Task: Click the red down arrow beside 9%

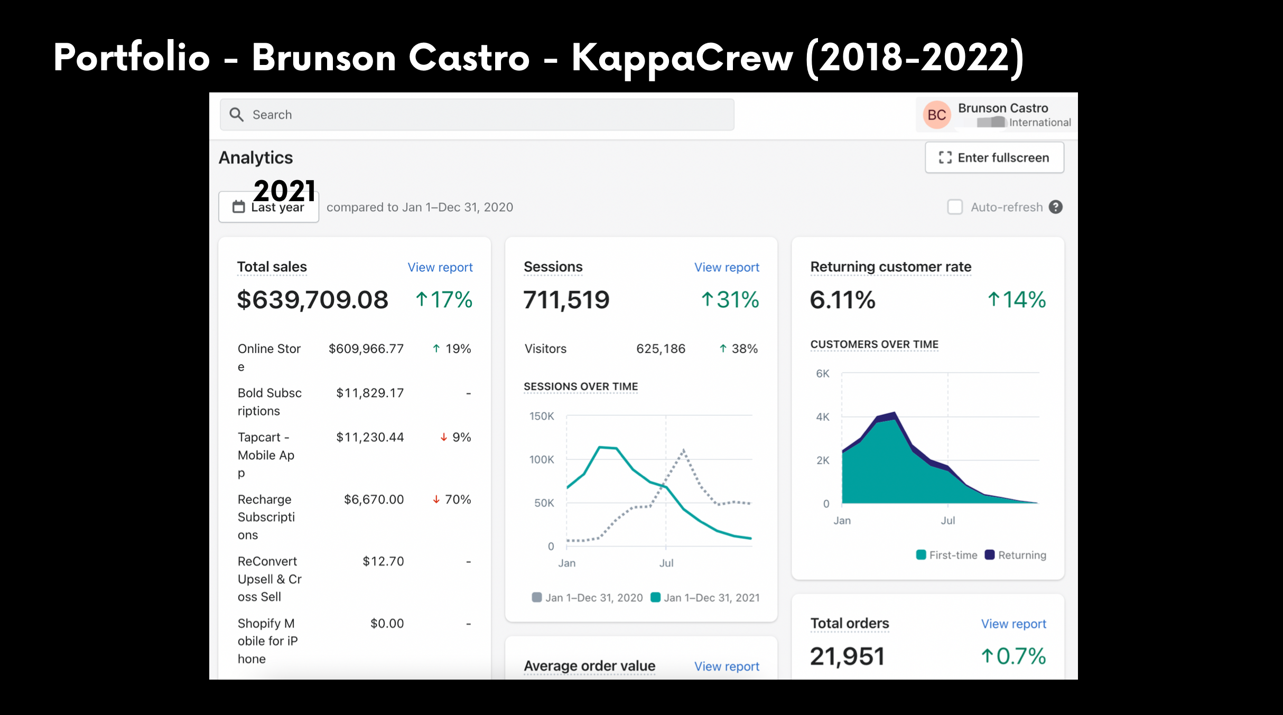Action: (x=444, y=437)
